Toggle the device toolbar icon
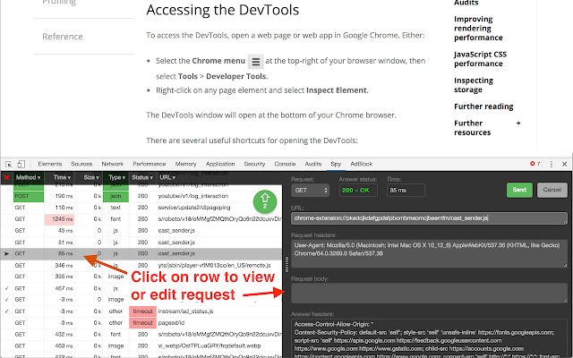This screenshot has width=573, height=358. [21, 165]
